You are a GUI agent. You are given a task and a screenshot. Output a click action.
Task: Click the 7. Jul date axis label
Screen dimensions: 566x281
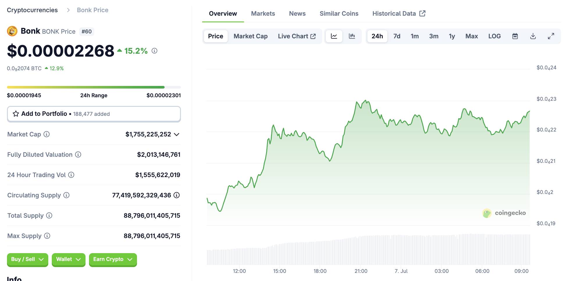pos(401,271)
